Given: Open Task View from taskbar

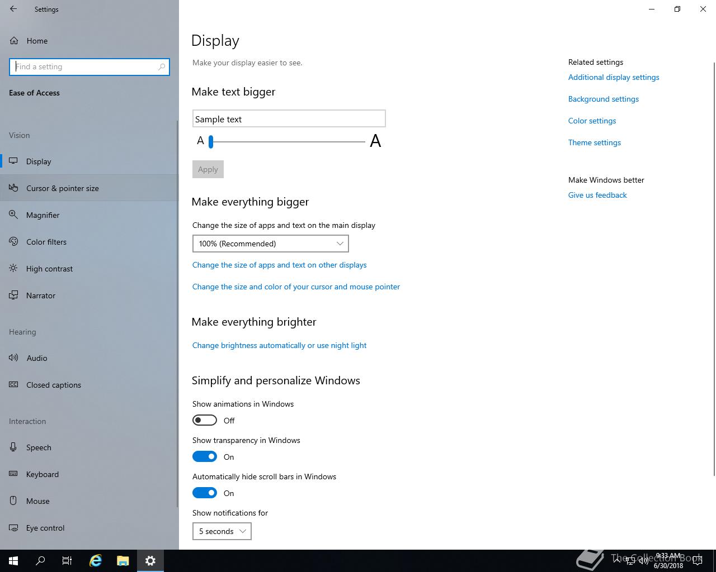Looking at the screenshot, I should point(67,561).
